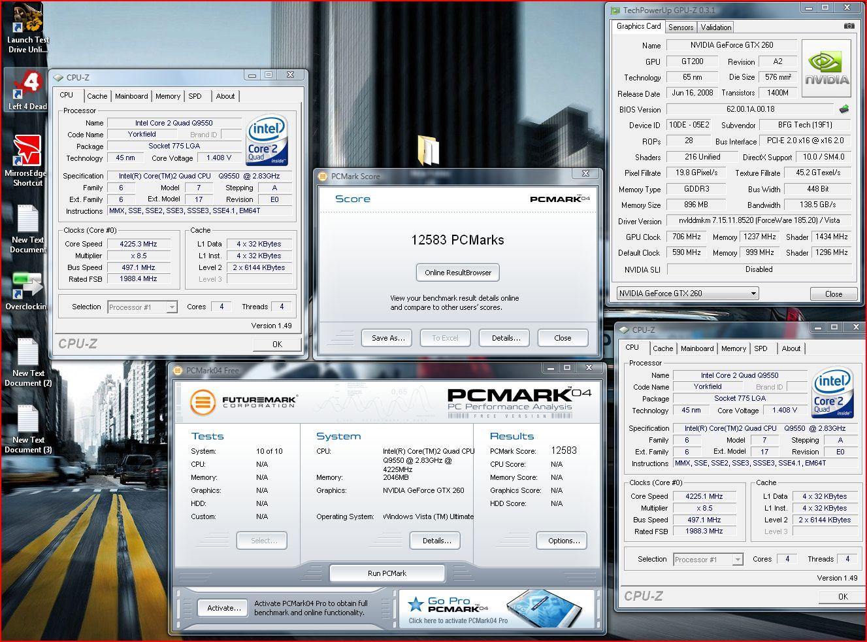Click Intel Core 2 Quad logo in right CPU-Z

(833, 394)
